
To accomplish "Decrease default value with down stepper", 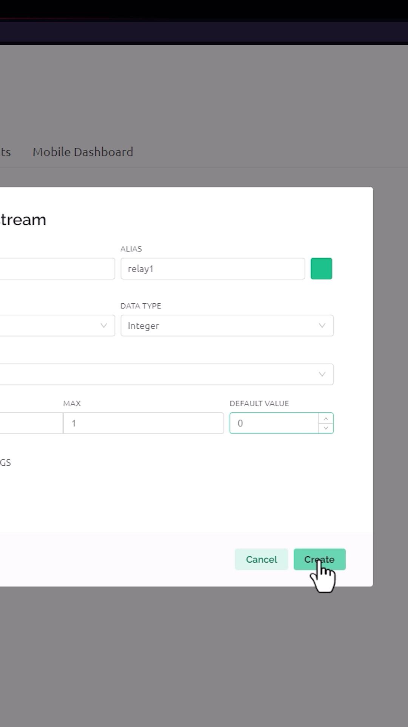I will (x=326, y=428).
